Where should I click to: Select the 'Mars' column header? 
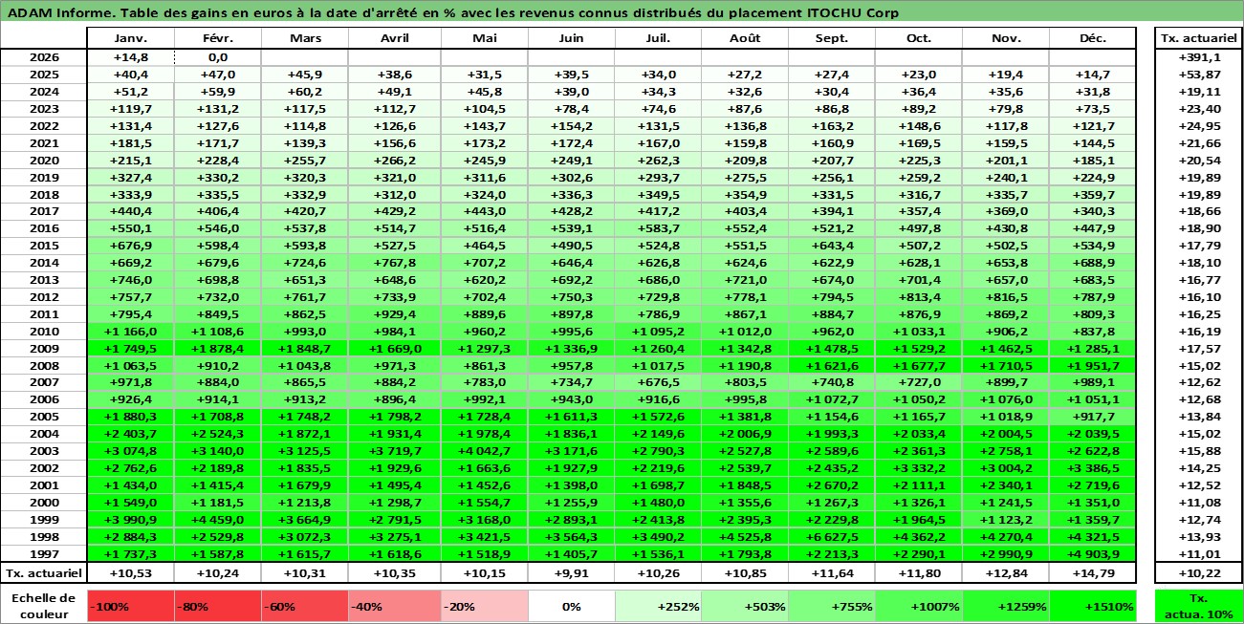(304, 38)
